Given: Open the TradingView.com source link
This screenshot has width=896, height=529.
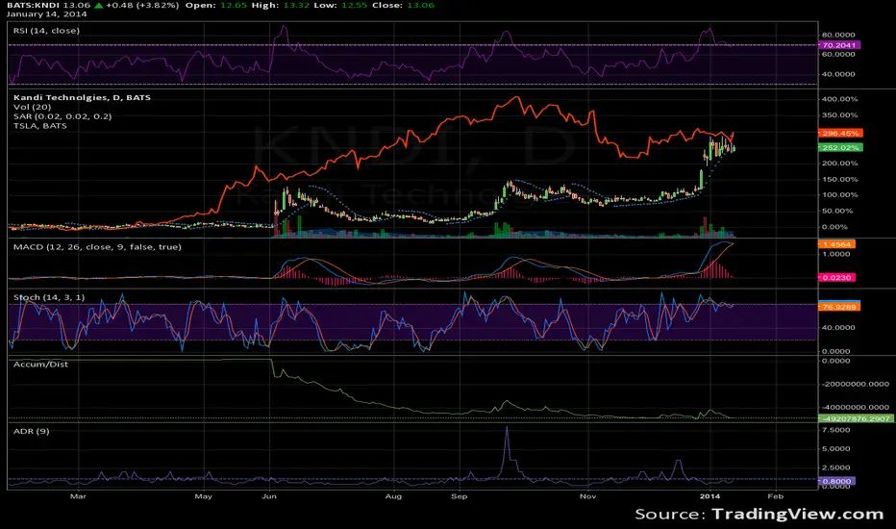Looking at the screenshot, I should (x=797, y=514).
